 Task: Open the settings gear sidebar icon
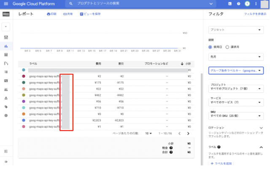6,116
